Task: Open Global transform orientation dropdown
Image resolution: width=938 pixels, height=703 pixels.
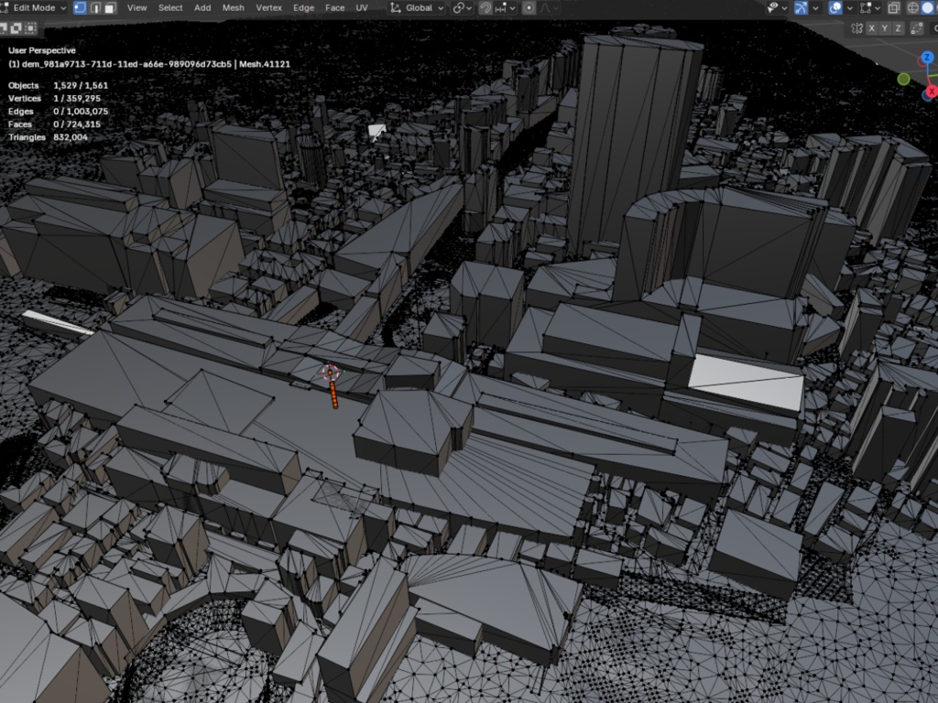Action: point(417,7)
